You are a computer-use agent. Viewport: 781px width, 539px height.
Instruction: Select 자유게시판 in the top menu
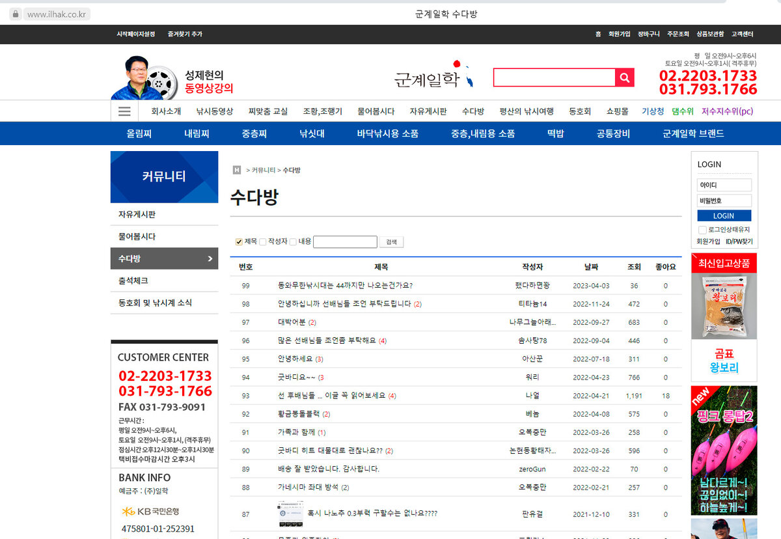coord(428,111)
